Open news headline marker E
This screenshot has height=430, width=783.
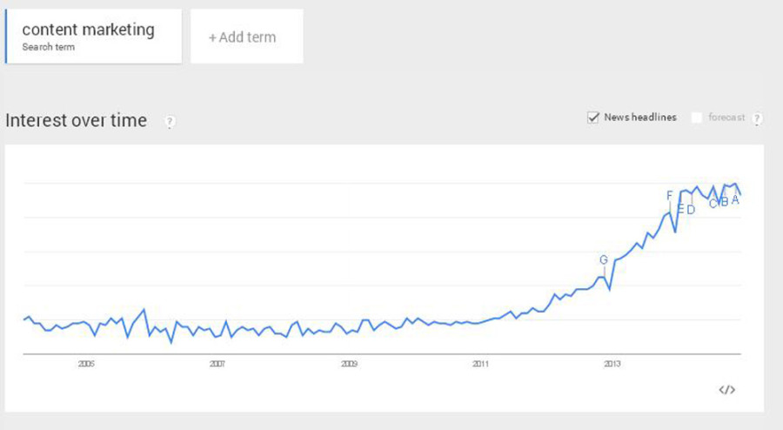coord(680,208)
